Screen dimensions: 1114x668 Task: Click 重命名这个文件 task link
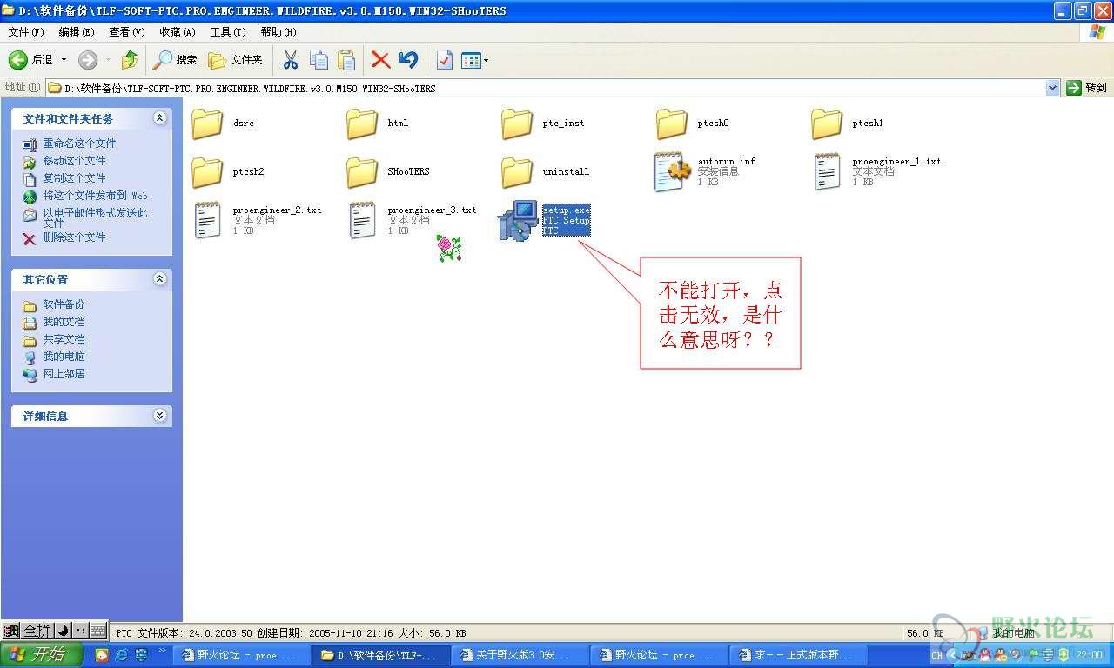click(79, 144)
